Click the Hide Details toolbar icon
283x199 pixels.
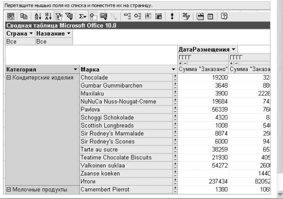click(148, 17)
